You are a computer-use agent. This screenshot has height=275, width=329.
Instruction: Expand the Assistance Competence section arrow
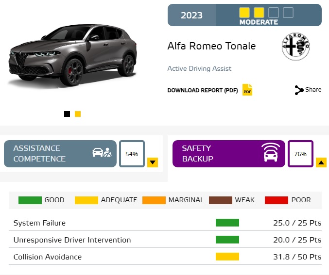coord(153,162)
